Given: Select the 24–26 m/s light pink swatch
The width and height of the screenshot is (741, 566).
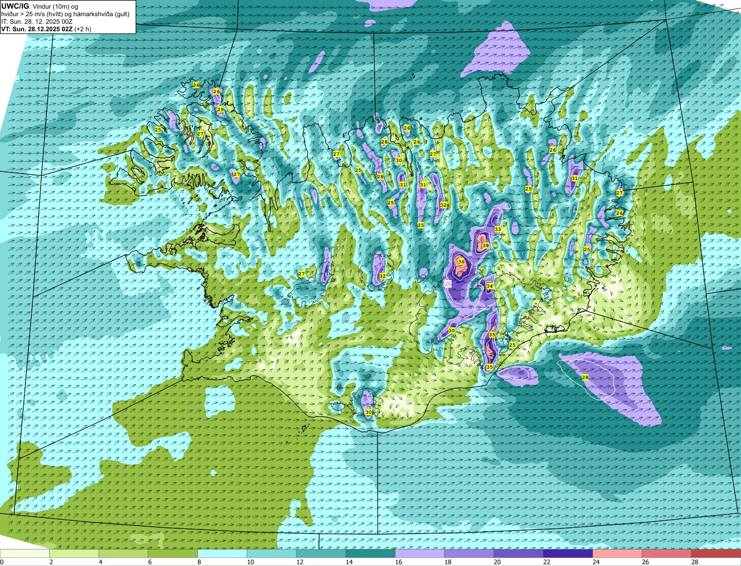Looking at the screenshot, I should (618, 553).
